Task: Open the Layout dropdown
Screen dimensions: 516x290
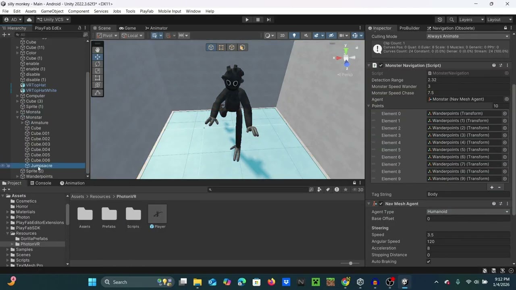Action: tap(499, 20)
